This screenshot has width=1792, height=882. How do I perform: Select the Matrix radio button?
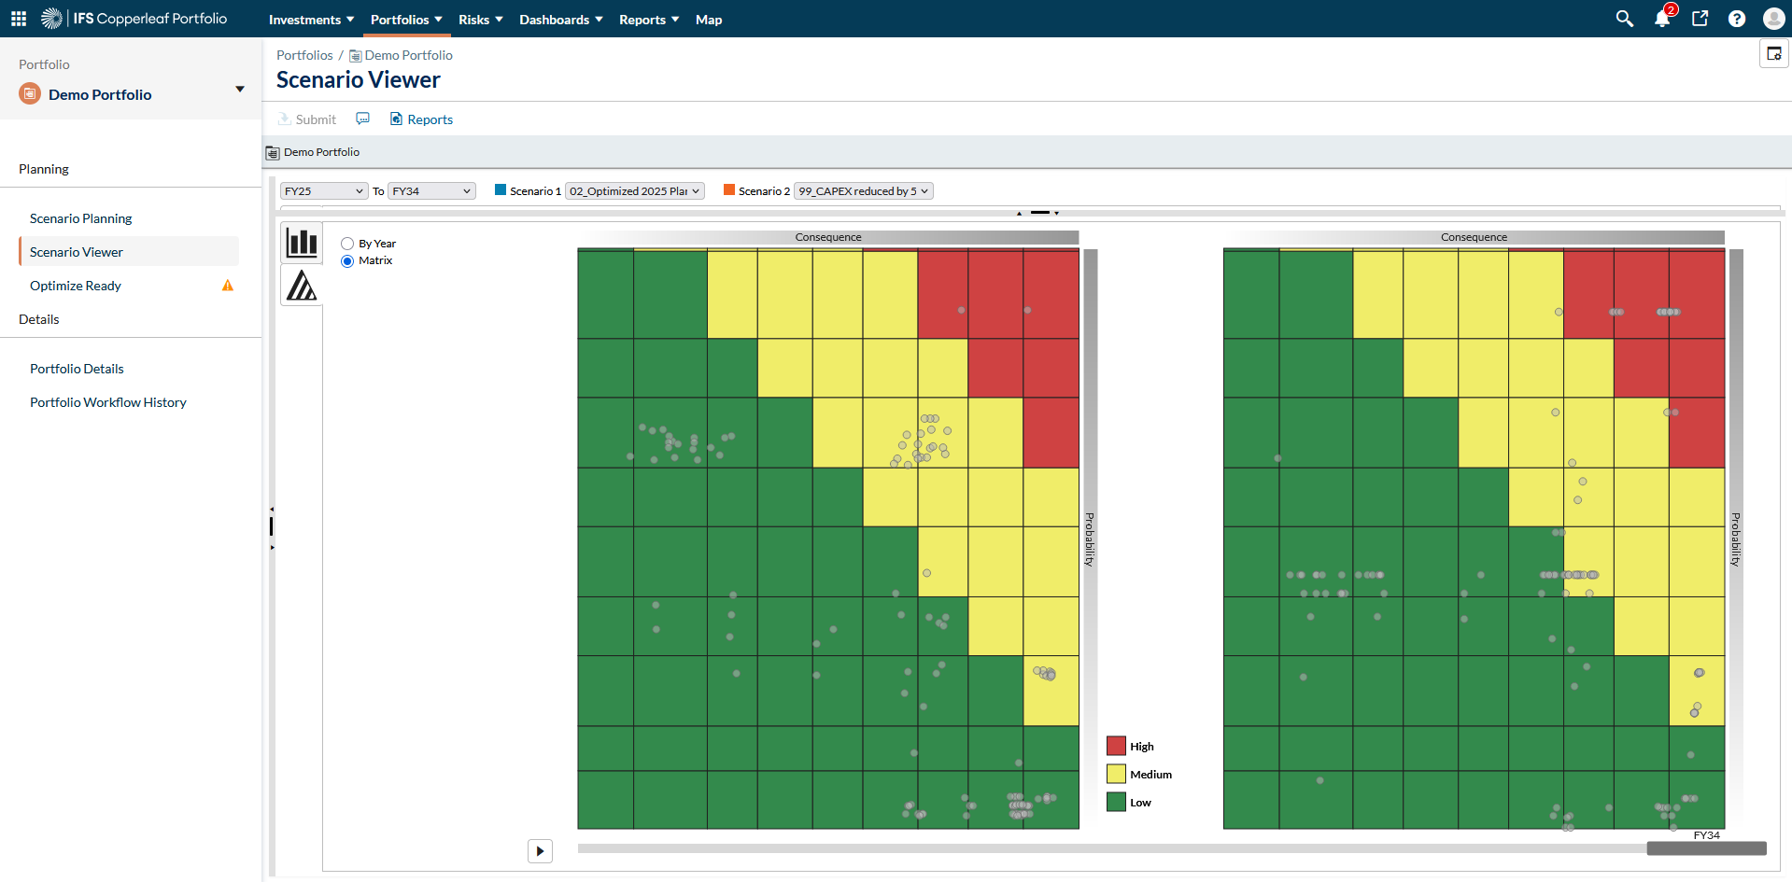tap(347, 261)
